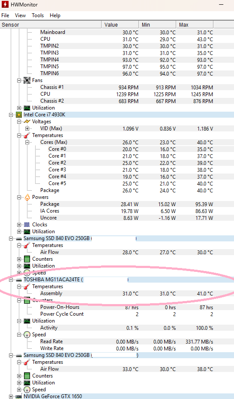Expand the Utilization node below Chassis #2
The height and width of the screenshot is (399, 234).
tap(19, 108)
